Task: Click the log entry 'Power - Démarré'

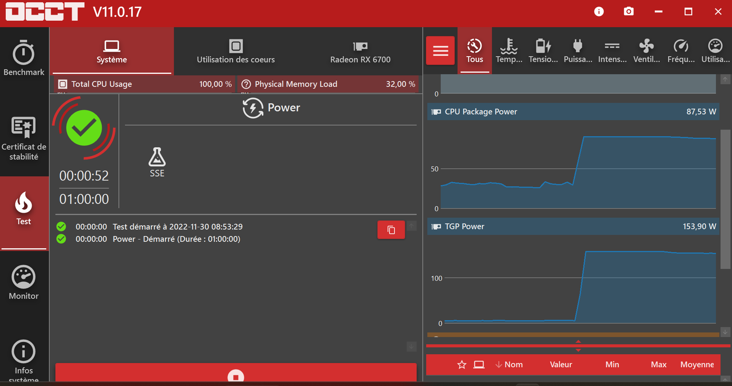Action: tap(176, 239)
